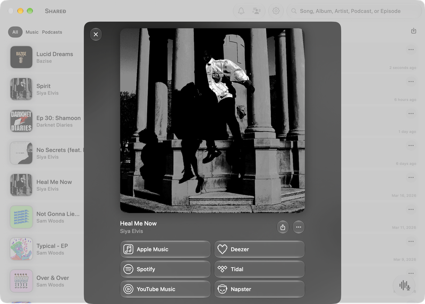This screenshot has height=304, width=425.
Task: Click Siya Elvis artist name in detail panel
Action: 131,231
